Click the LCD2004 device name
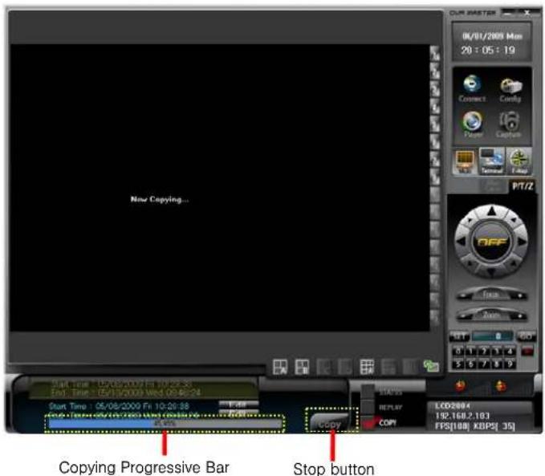 point(453,406)
